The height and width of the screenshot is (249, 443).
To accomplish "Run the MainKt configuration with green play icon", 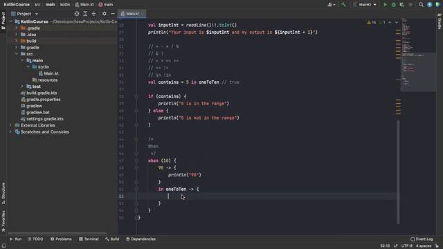I will click(385, 5).
